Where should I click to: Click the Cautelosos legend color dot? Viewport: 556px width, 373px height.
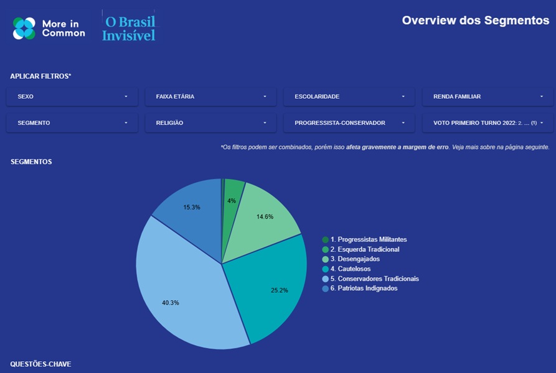325,269
